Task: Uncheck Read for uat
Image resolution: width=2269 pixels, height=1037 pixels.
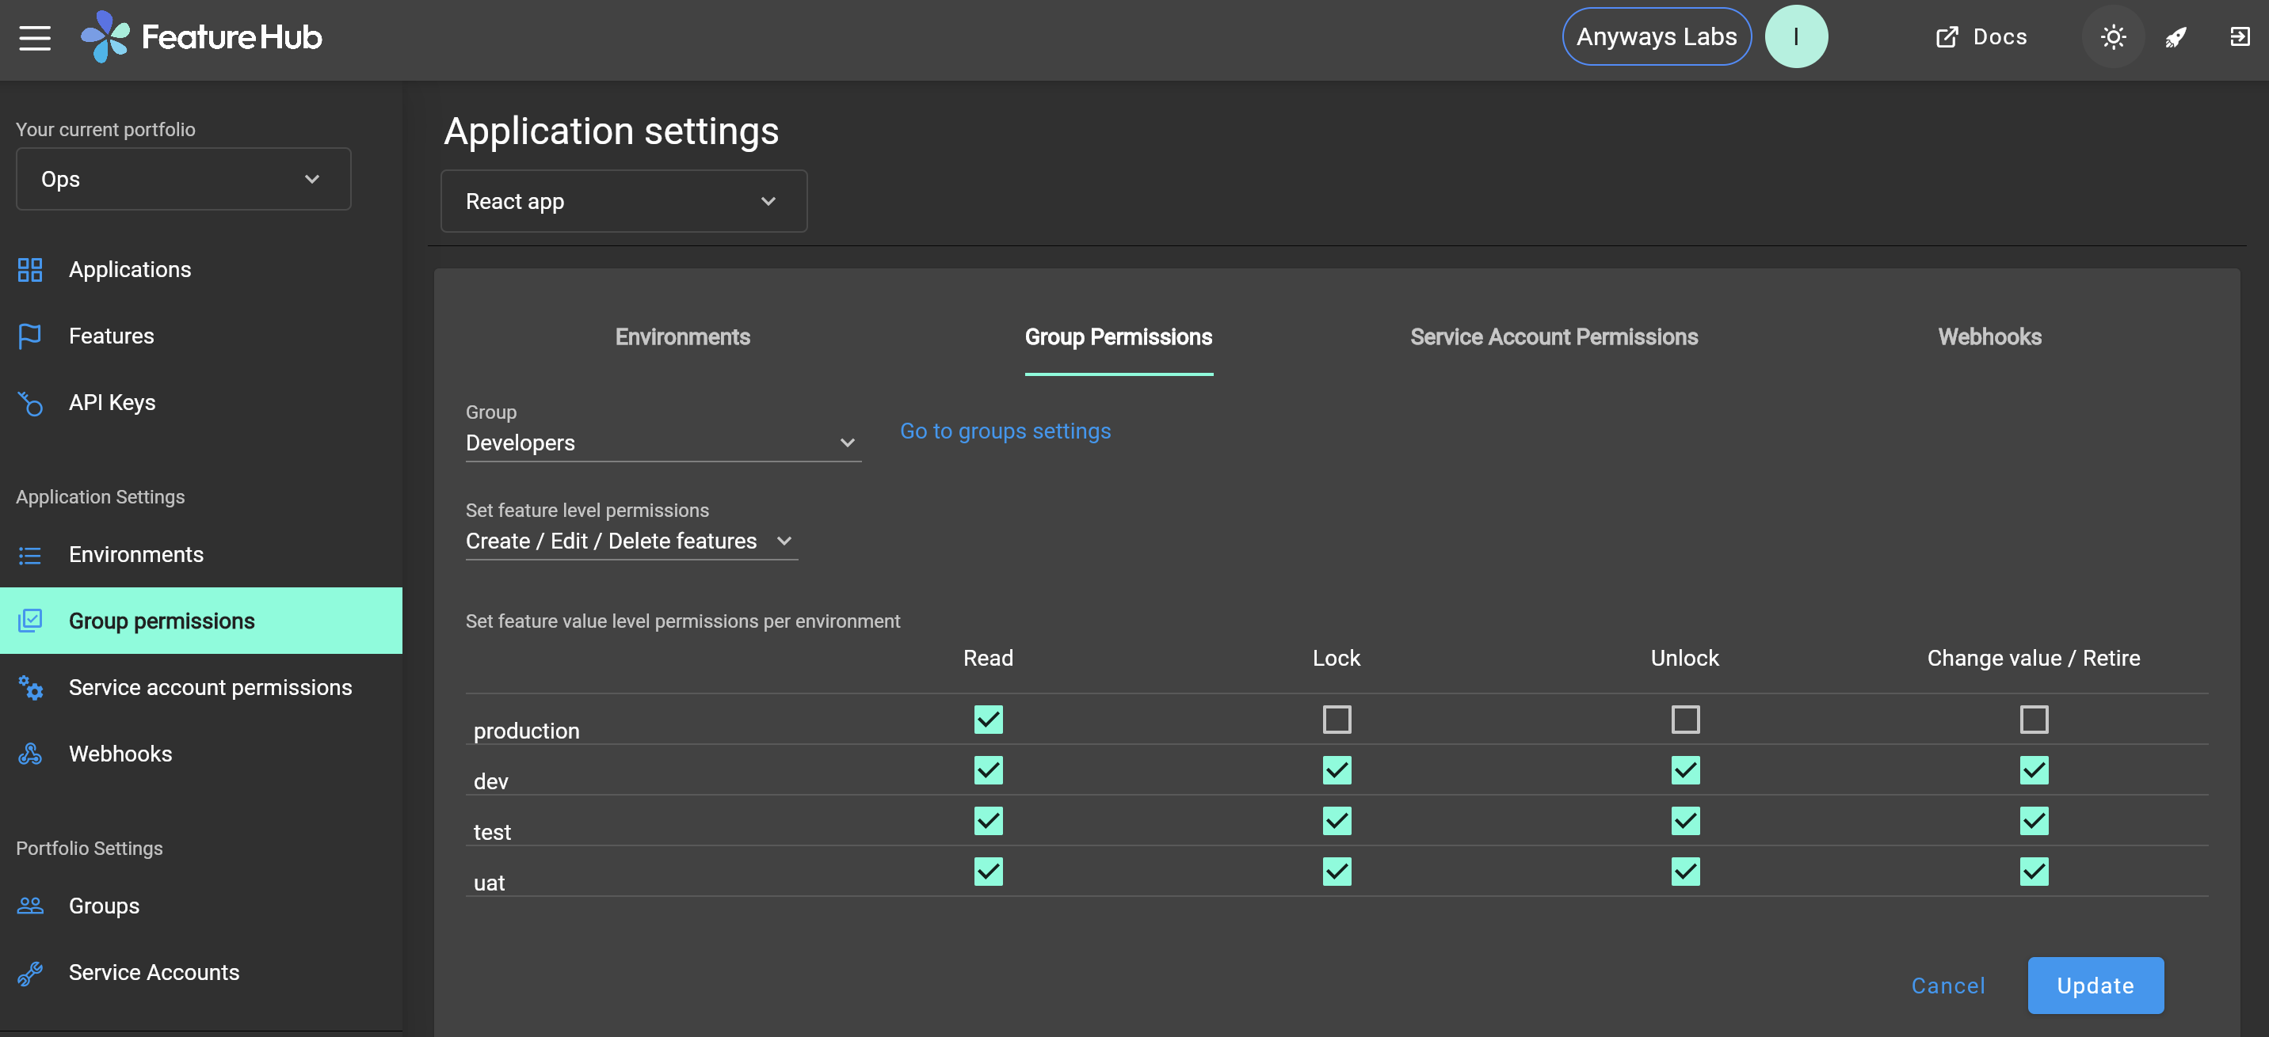Action: click(x=988, y=872)
